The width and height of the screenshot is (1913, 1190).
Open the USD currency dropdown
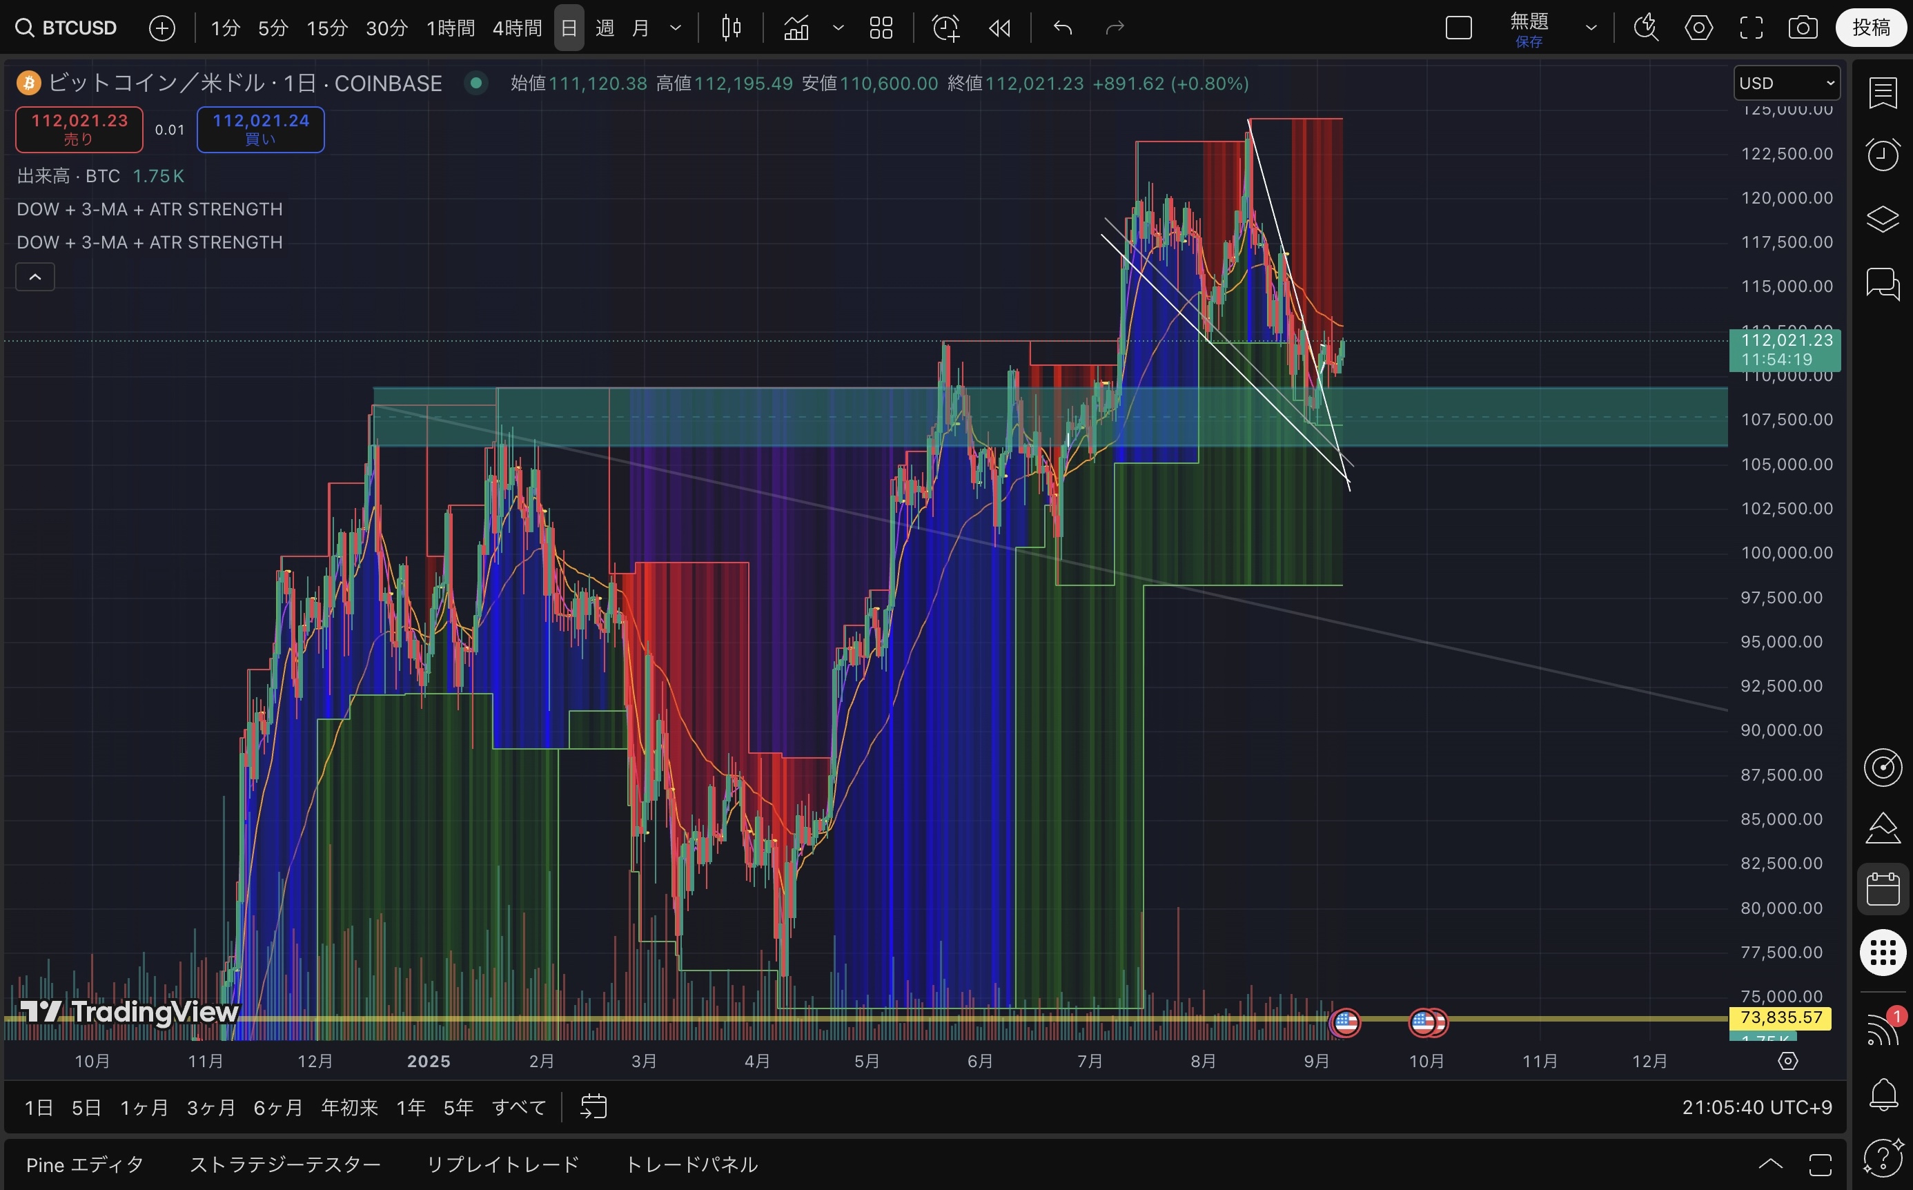(1786, 83)
